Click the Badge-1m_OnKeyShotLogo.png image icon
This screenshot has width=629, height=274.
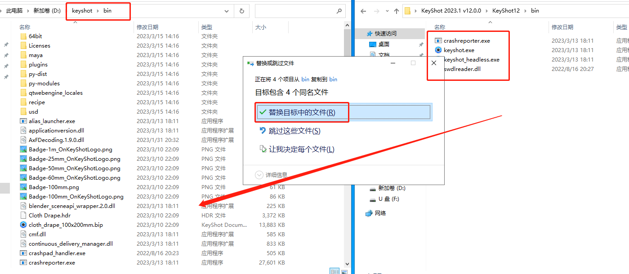point(24,149)
